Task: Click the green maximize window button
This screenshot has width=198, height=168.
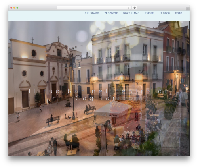Action: 17,8
